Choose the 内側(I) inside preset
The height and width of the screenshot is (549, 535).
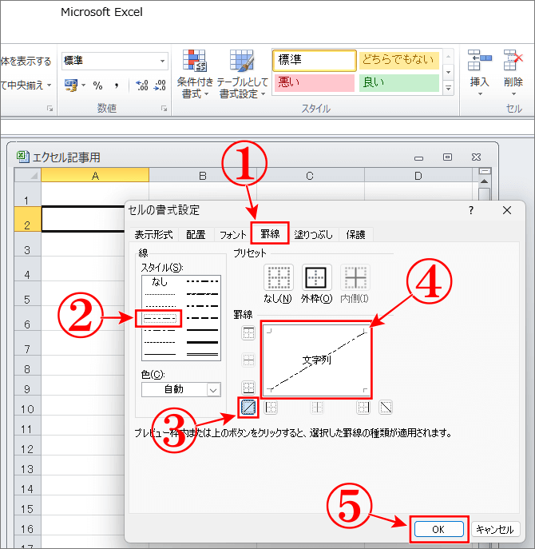click(355, 277)
